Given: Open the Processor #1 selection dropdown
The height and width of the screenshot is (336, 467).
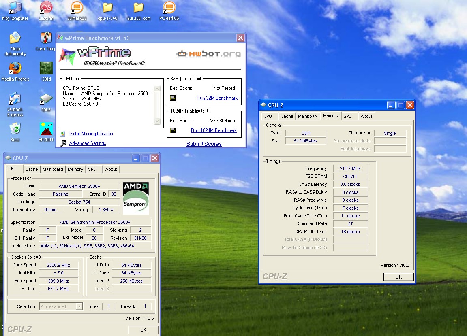Looking at the screenshot, I should tap(79, 306).
